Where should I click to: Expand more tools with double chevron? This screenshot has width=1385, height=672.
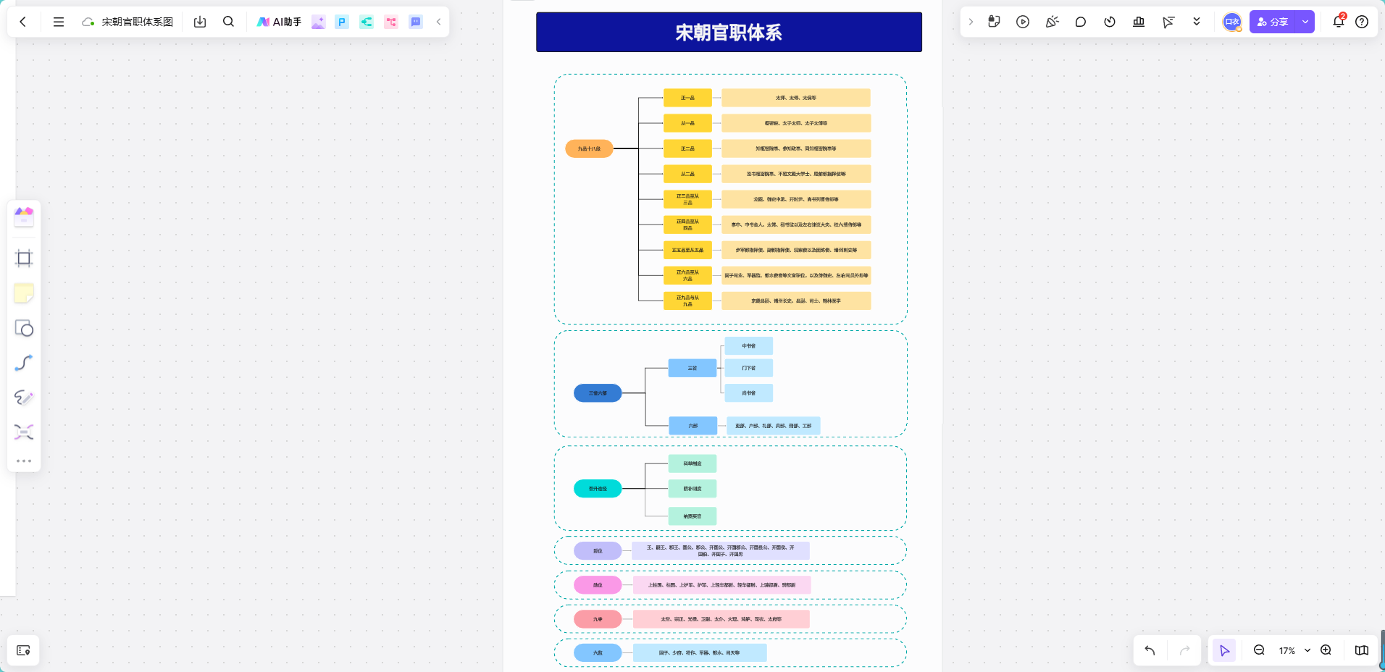pyautogui.click(x=1197, y=22)
